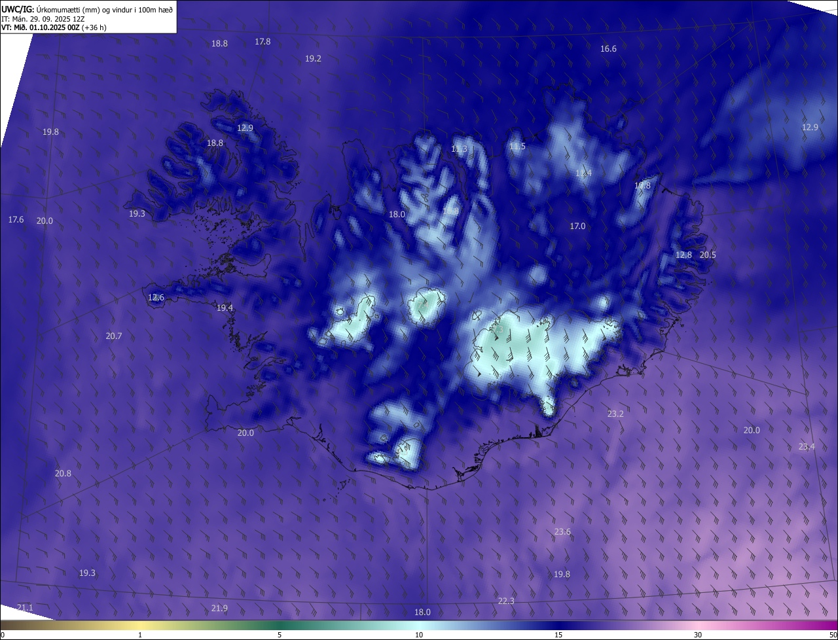This screenshot has width=838, height=640.
Task: Click the 11.5 wind value label
Action: [x=517, y=146]
